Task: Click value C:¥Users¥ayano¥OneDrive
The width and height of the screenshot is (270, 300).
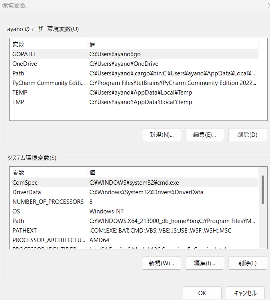Action: click(x=124, y=64)
